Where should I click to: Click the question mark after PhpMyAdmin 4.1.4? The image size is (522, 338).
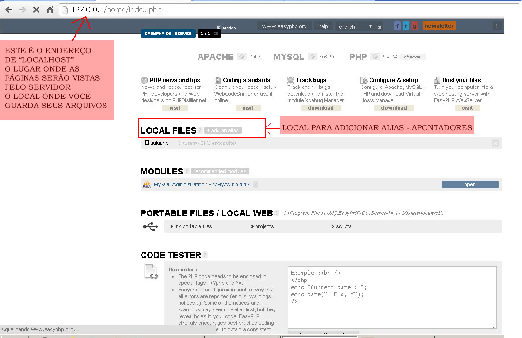click(x=256, y=184)
